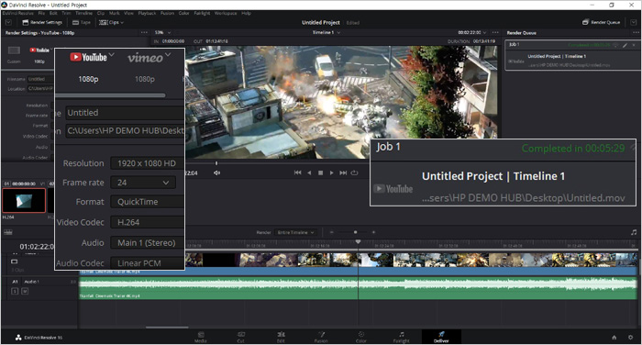Mute the Audio 1 track
Screen dimensions: 642x345
[25, 291]
